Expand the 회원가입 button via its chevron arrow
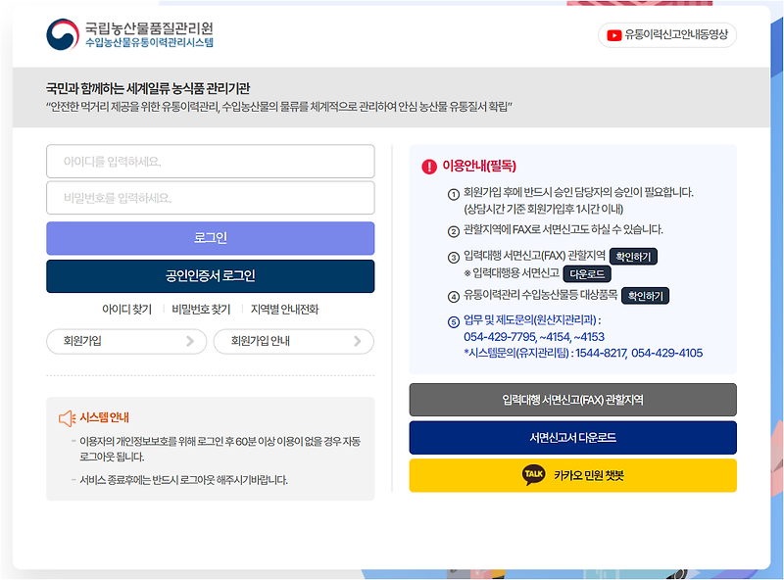 click(x=191, y=341)
